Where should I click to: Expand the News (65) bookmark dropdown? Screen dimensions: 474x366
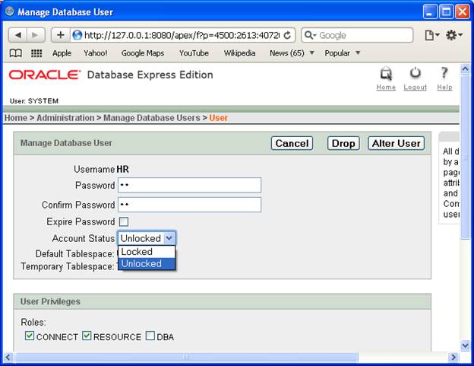click(x=311, y=53)
